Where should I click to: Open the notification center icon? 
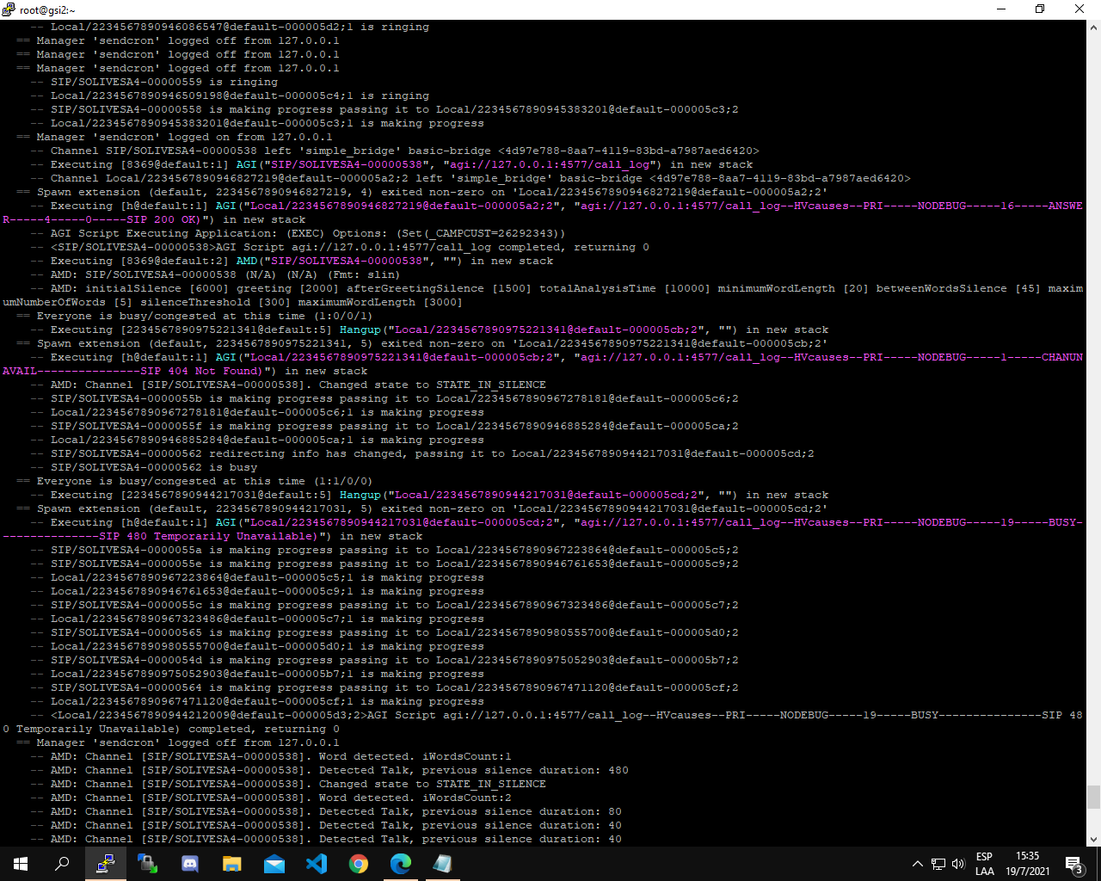pos(1073,864)
